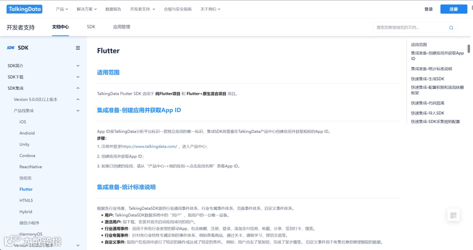The width and height of the screenshot is (473, 250).
Task: Jump to 快速集成-代码混淆 outline entry
Action: 427,103
